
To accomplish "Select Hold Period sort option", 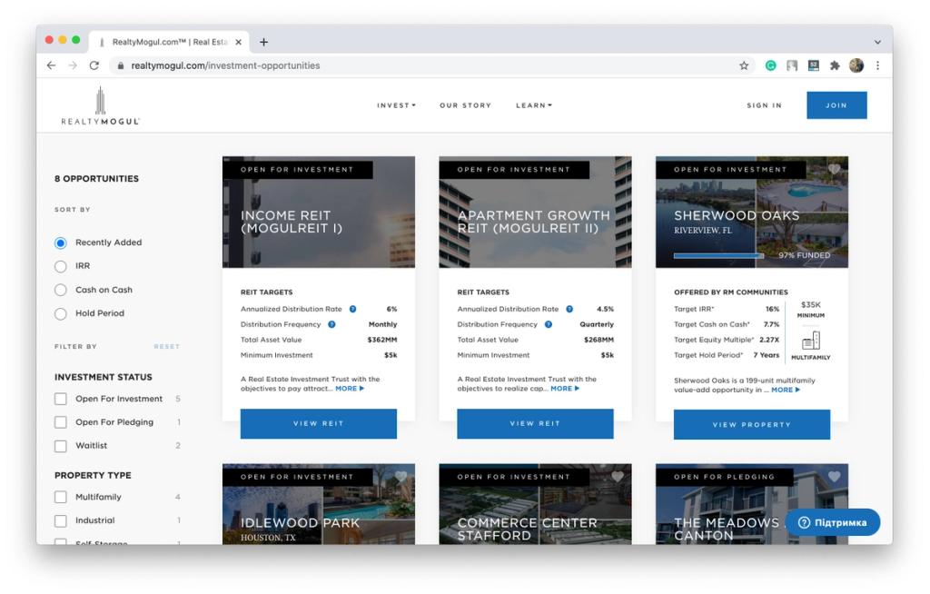I will [x=61, y=314].
